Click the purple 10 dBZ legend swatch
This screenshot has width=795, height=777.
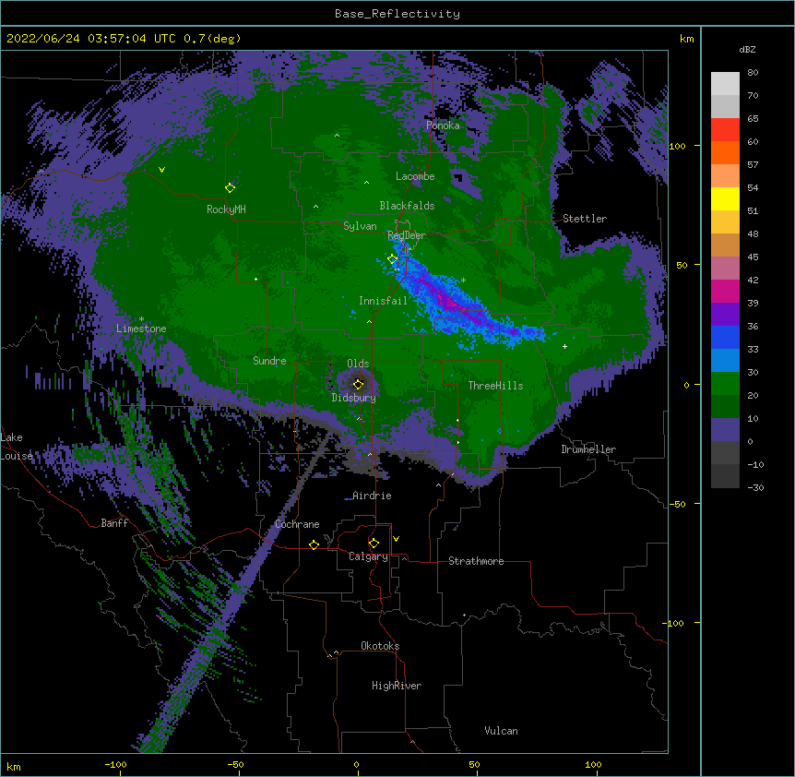click(725, 430)
